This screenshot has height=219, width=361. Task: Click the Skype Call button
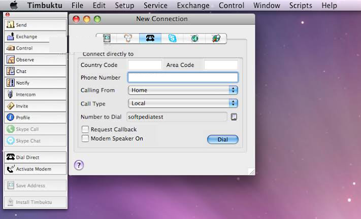35,129
